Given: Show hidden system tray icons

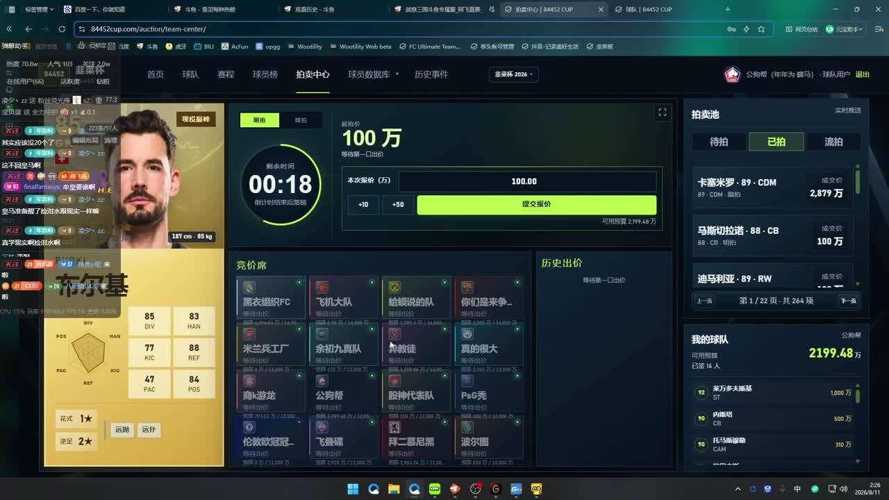Looking at the screenshot, I should point(738,489).
